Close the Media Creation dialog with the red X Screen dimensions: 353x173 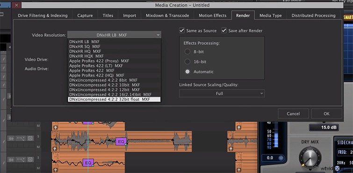point(17,5)
